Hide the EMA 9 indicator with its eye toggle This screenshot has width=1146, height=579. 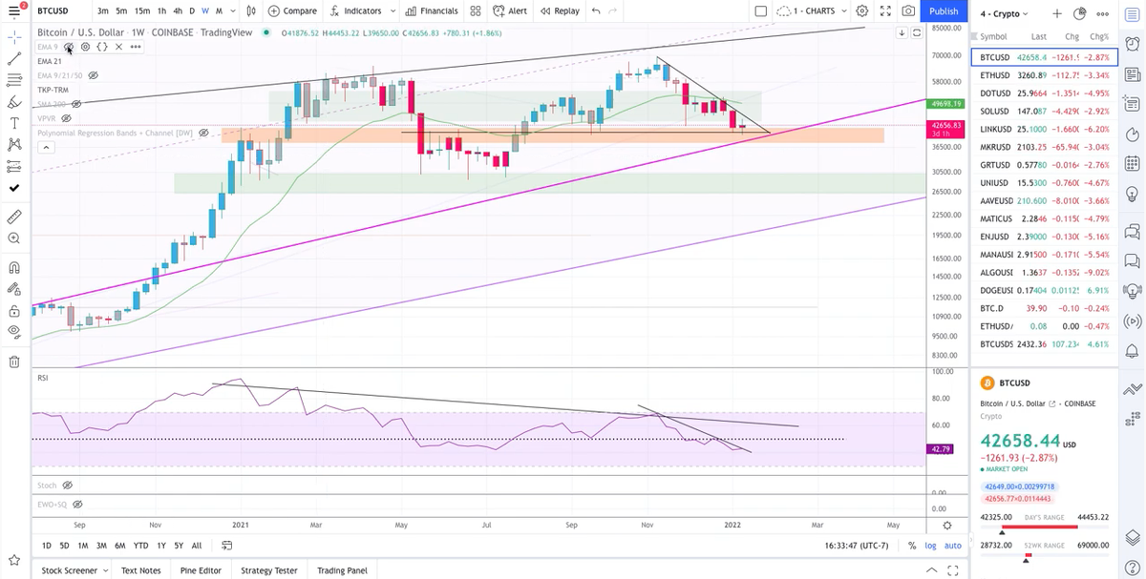pos(69,47)
